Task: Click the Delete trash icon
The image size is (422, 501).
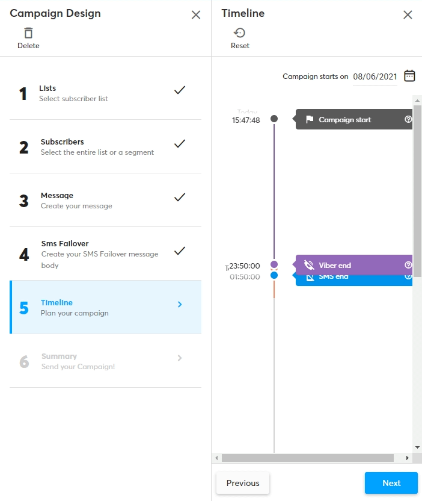Action: 28,33
